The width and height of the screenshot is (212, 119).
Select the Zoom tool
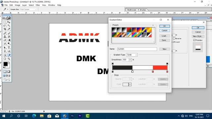[x=9, y=59]
